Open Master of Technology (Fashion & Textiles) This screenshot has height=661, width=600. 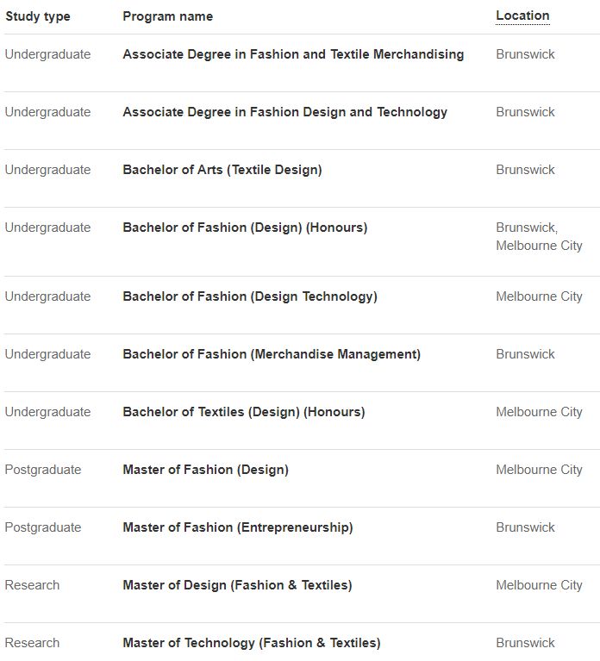pos(251,643)
